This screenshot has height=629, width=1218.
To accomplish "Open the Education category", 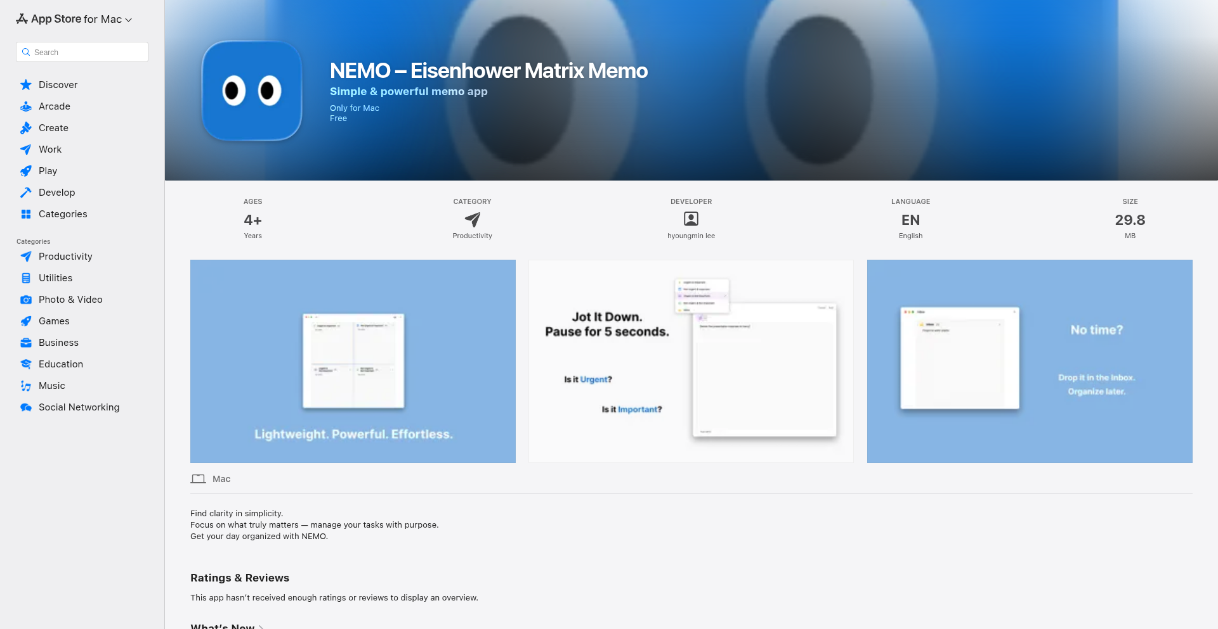I will coord(60,364).
